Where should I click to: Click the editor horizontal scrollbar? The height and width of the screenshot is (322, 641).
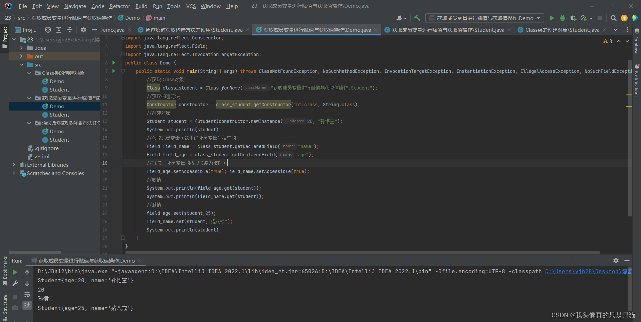tap(362, 253)
